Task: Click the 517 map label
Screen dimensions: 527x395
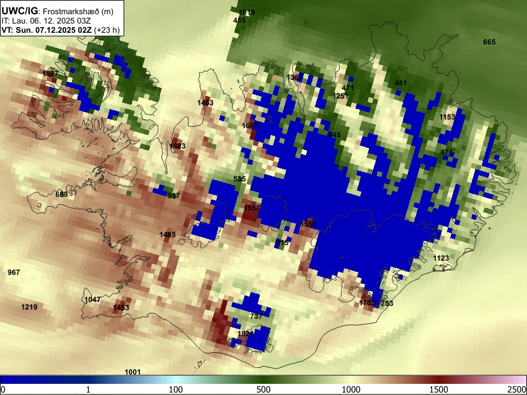Action: tap(174, 196)
